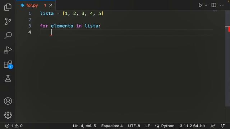230x129 pixels.
Task: Click the red error marker in scrollbar
Action: (229, 29)
